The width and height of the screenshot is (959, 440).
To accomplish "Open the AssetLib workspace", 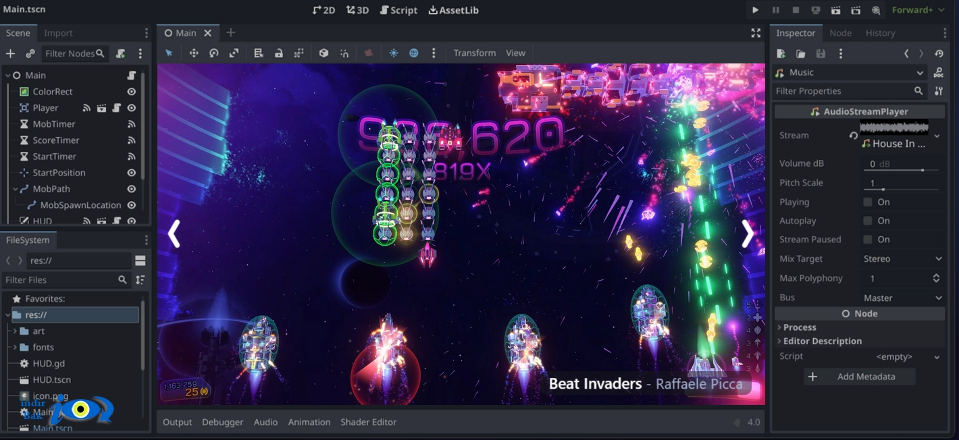I will click(453, 10).
